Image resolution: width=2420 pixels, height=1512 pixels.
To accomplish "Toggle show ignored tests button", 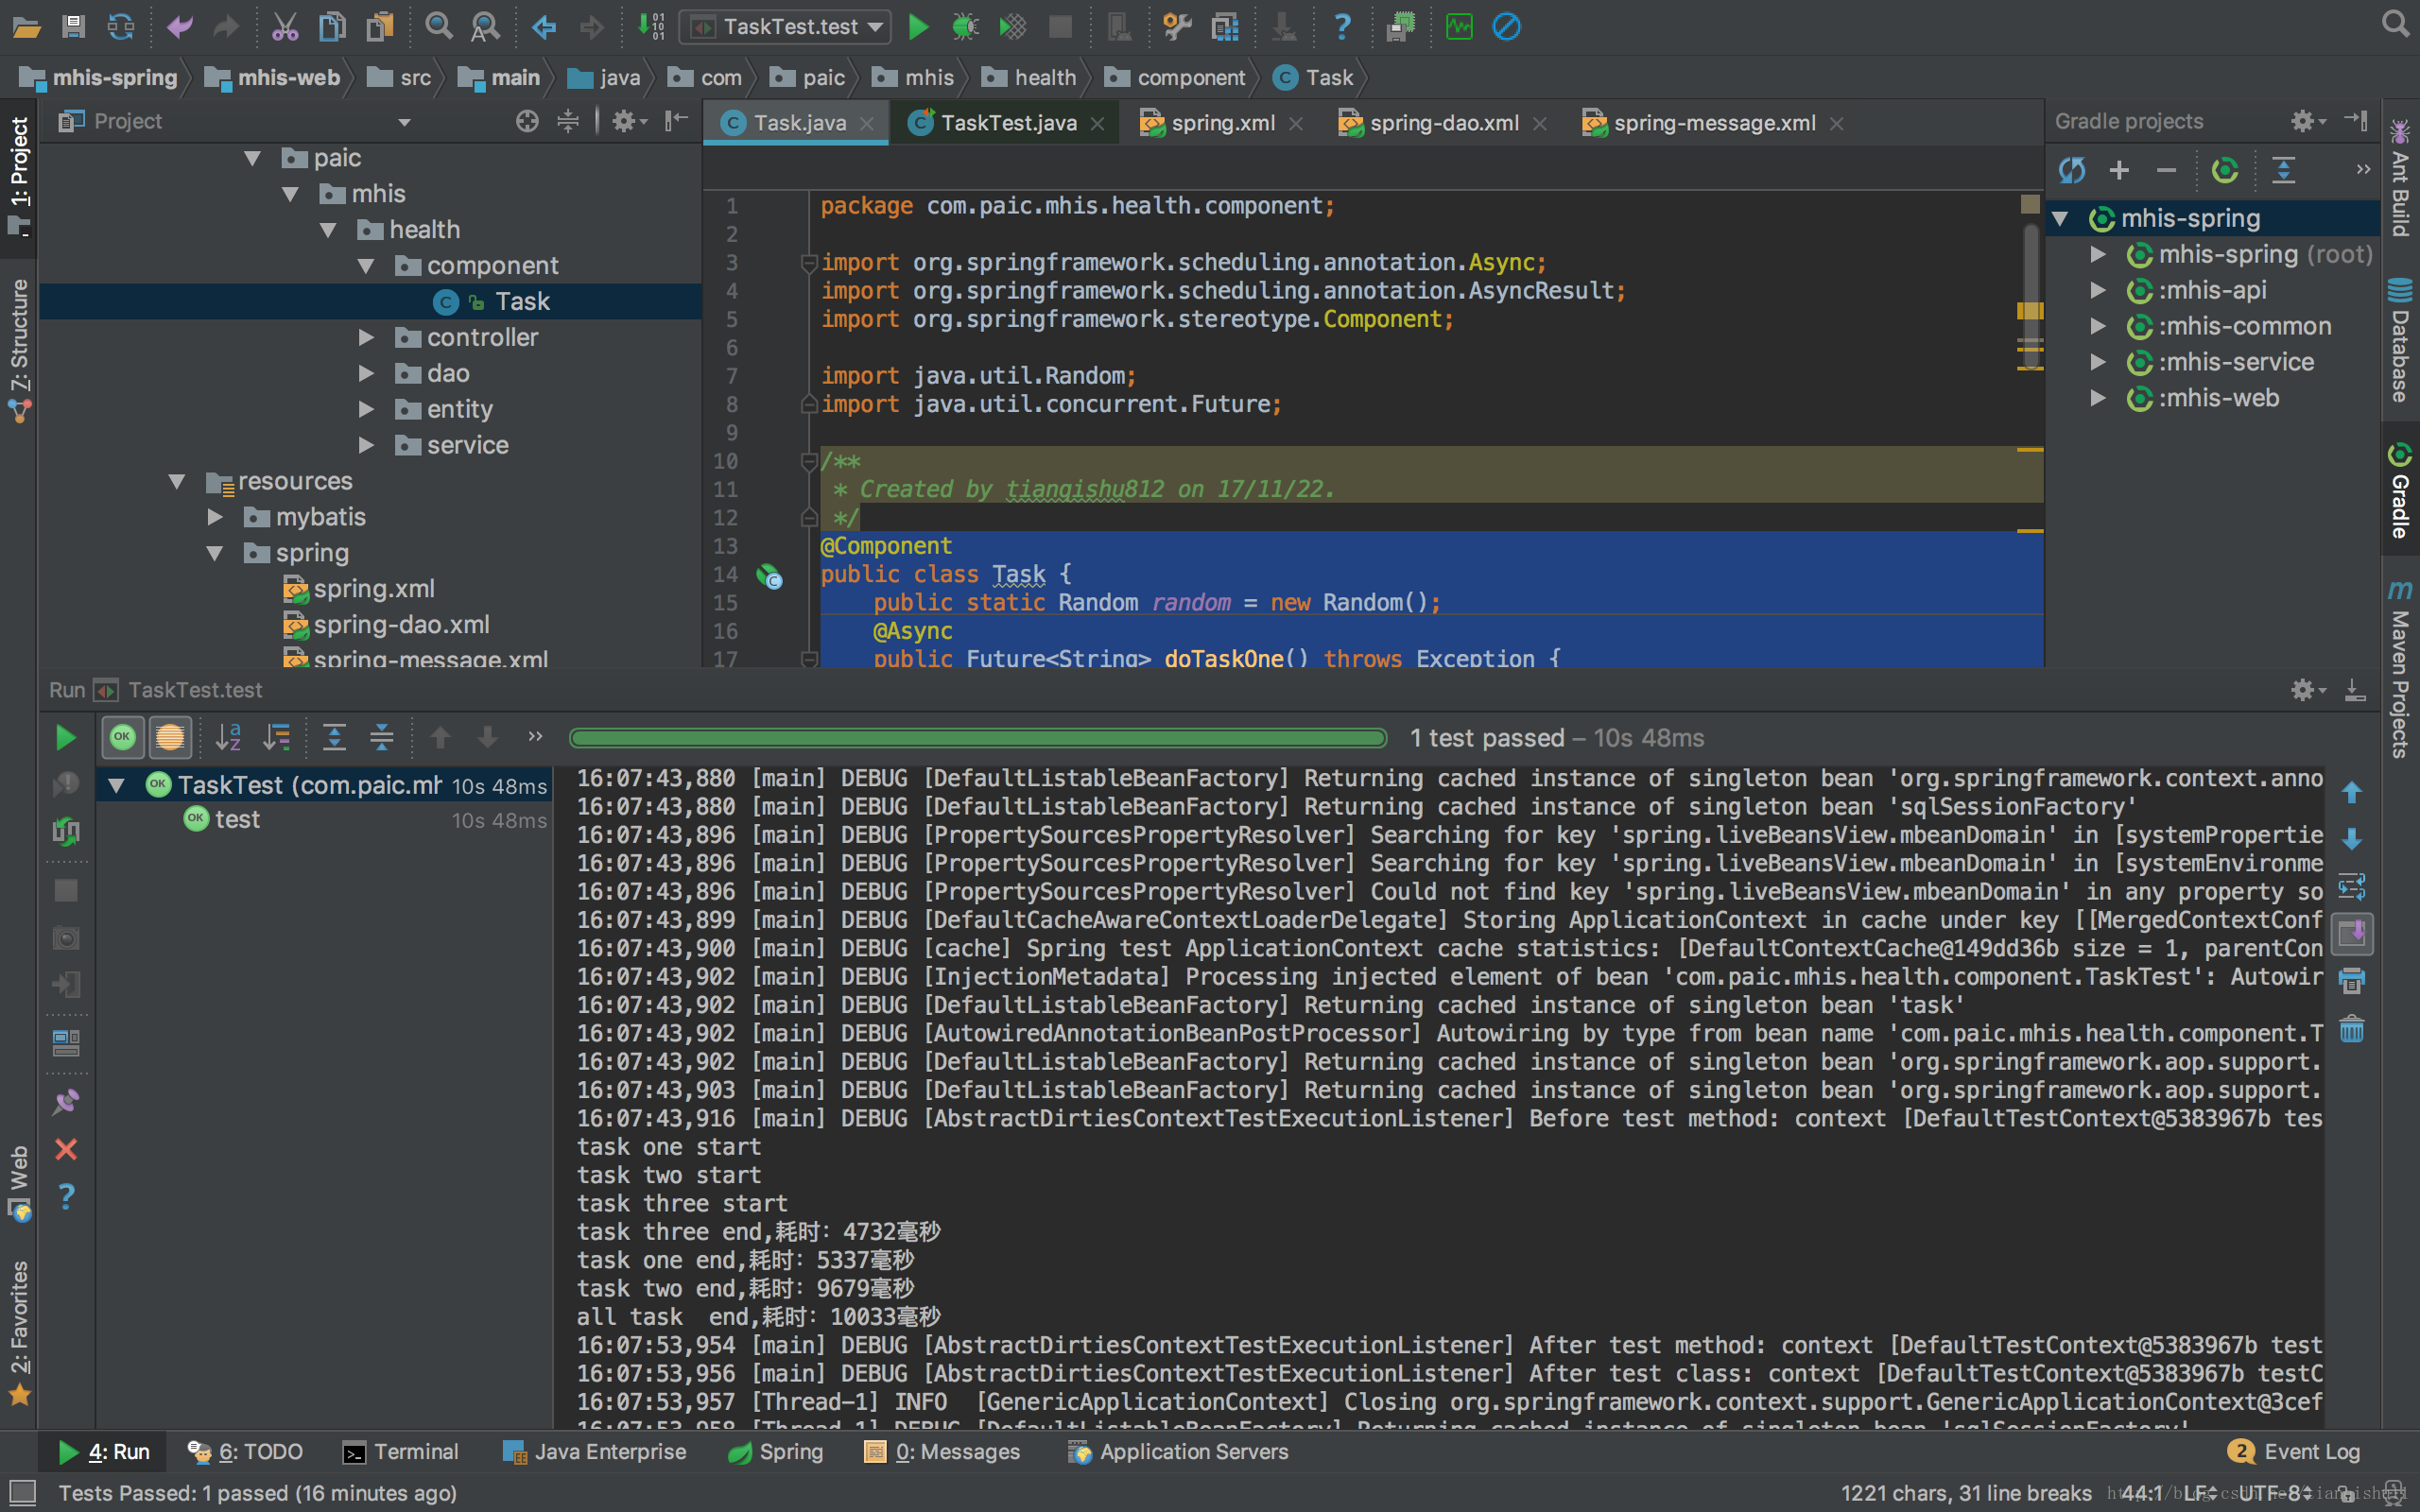I will [x=170, y=738].
